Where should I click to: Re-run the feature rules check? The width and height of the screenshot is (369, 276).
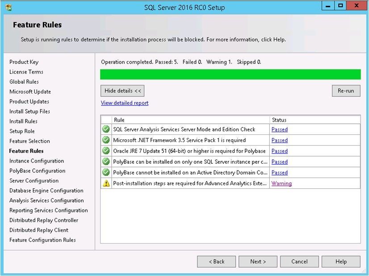pos(346,91)
